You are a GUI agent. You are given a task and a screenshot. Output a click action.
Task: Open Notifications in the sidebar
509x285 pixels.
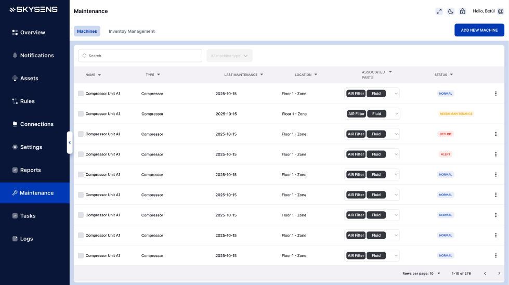point(36,55)
